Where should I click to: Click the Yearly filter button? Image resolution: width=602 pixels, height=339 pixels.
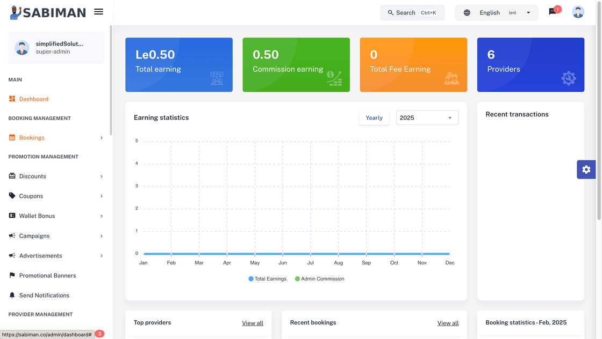pyautogui.click(x=374, y=117)
